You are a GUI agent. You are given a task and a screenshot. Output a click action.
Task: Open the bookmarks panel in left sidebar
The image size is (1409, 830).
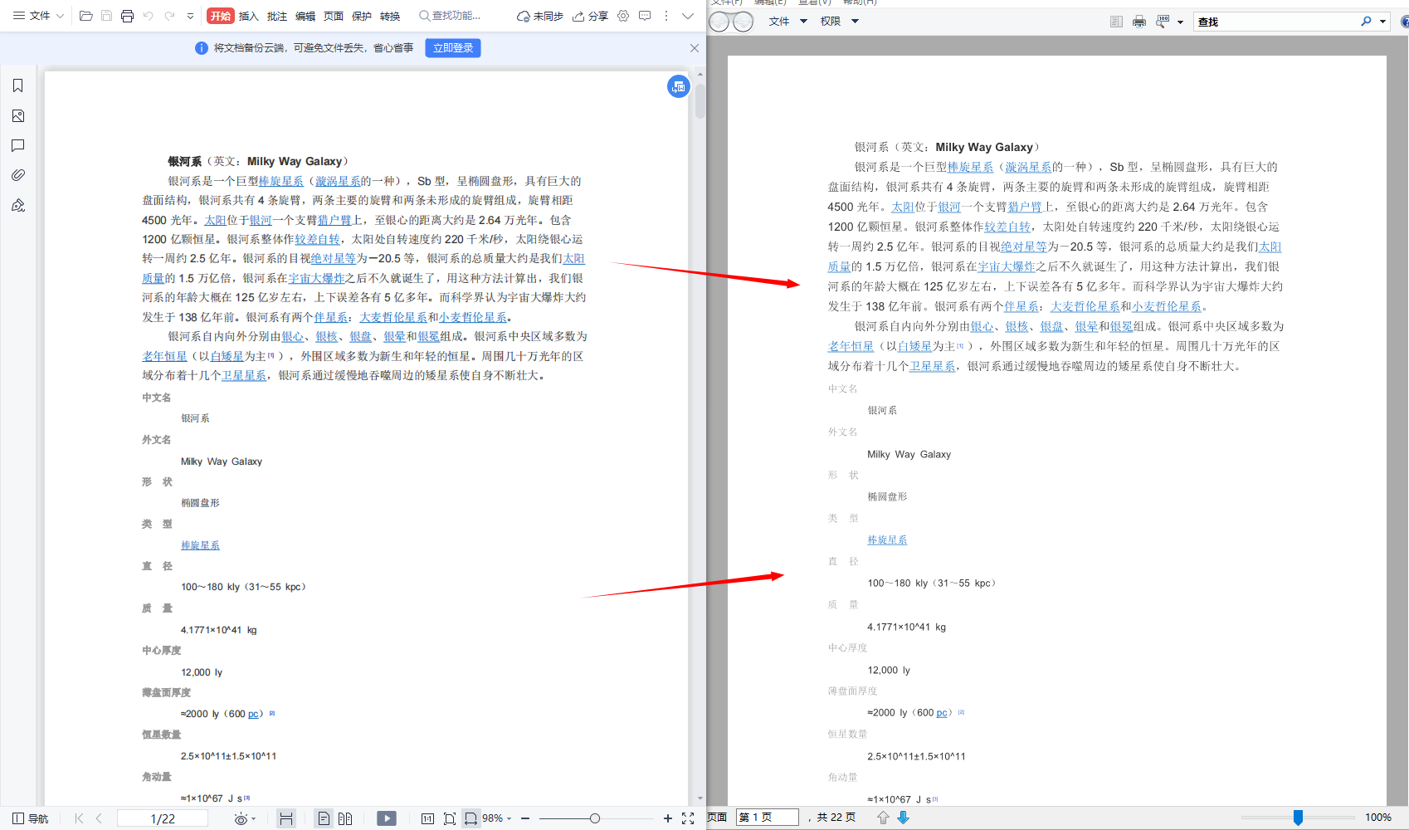[17, 85]
